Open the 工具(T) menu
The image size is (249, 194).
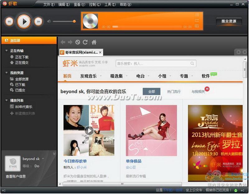coord(110,4)
